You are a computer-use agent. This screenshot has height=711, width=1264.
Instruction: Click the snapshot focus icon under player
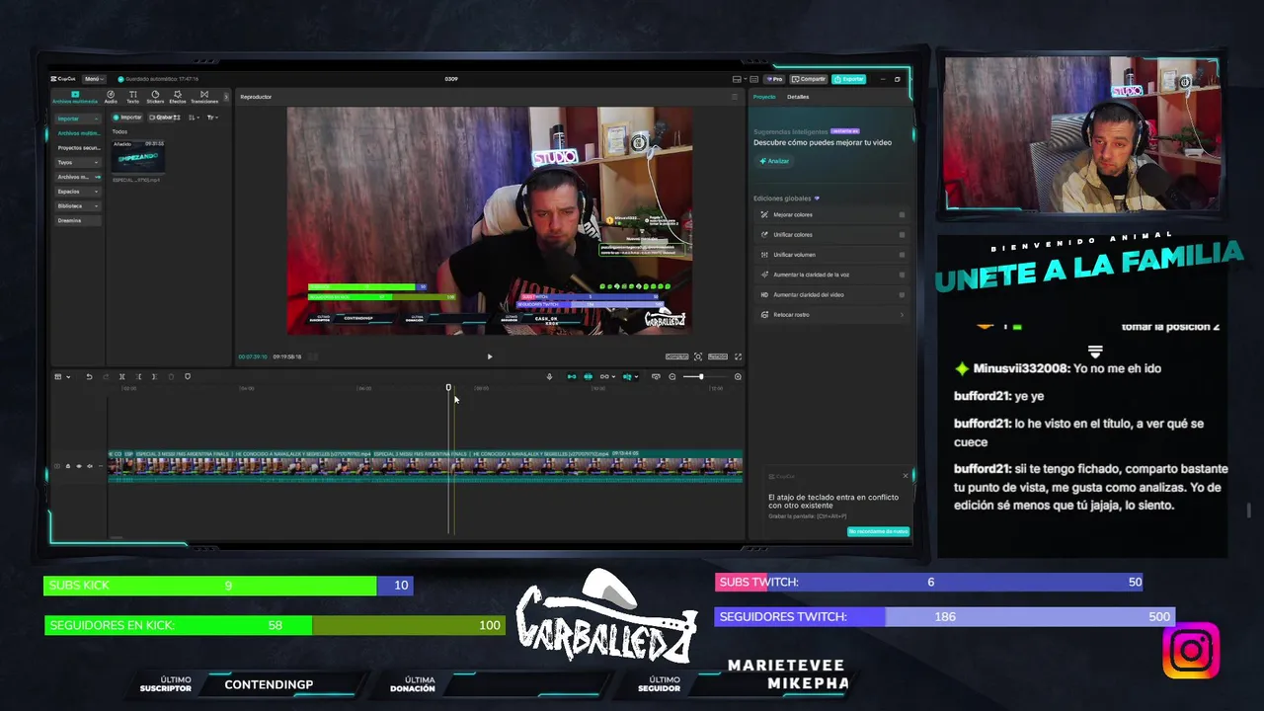[698, 356]
